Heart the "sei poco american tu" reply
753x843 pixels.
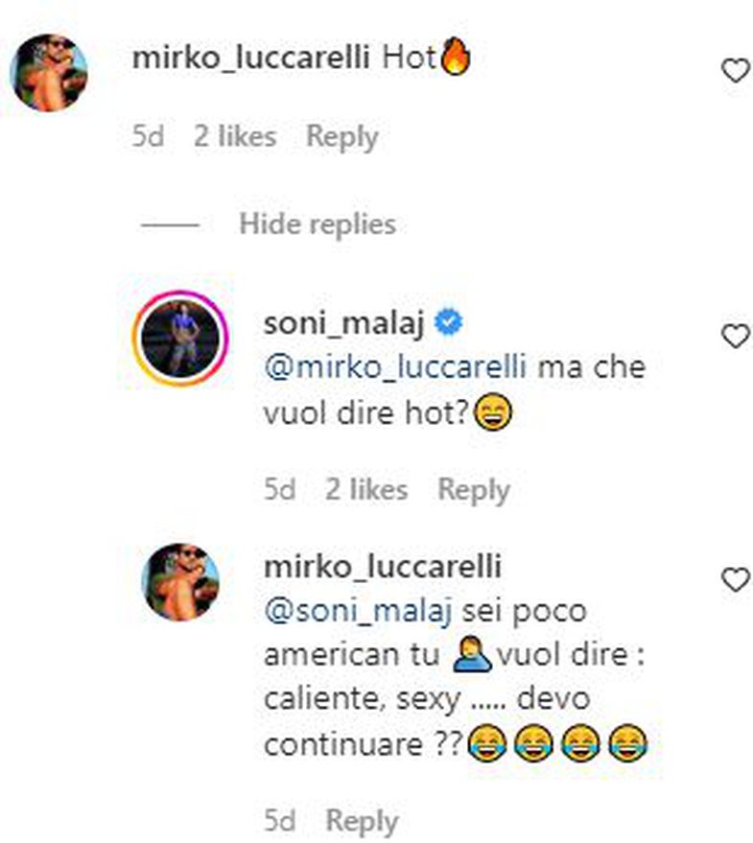(735, 579)
